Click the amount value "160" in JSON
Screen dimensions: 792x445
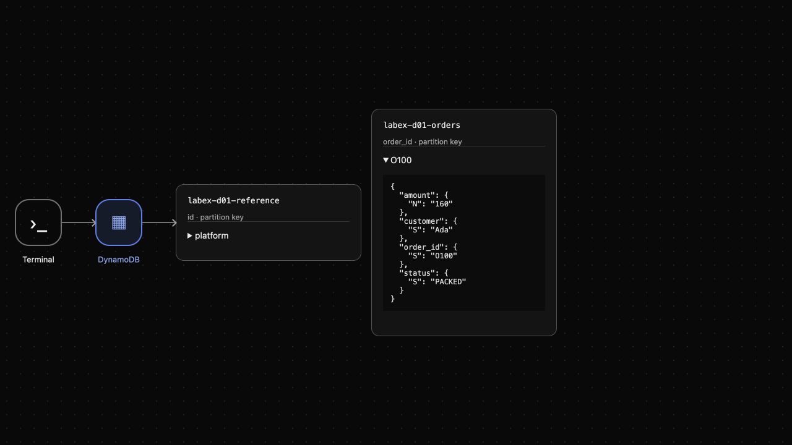(x=442, y=203)
